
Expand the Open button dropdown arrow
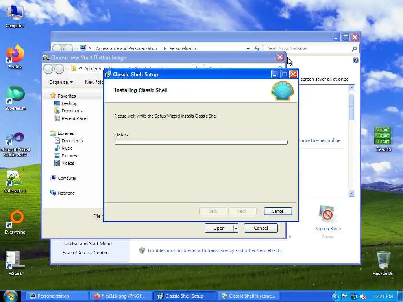[236, 228]
